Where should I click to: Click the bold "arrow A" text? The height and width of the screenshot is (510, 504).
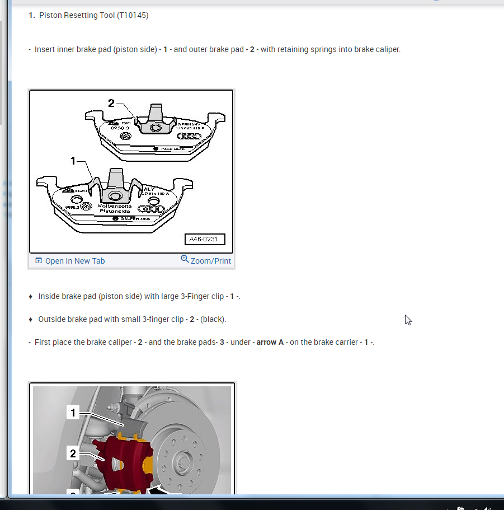coord(270,342)
